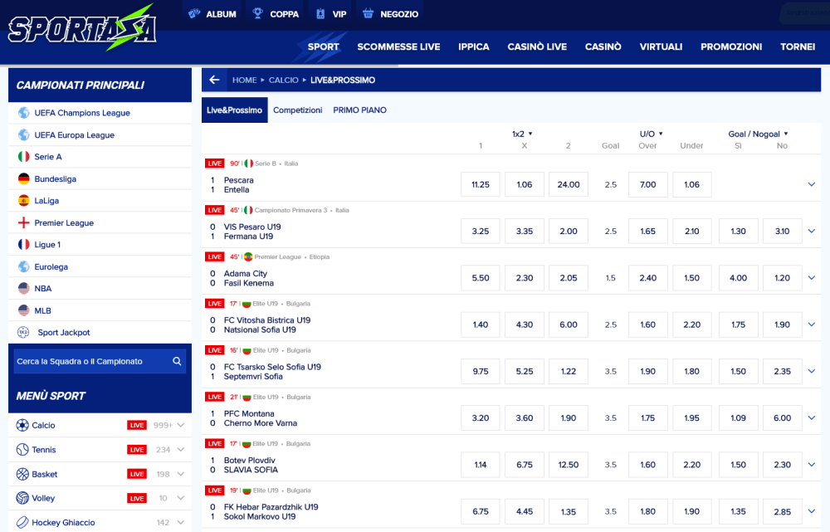Open the Ippica menu
Image resolution: width=830 pixels, height=532 pixels.
click(474, 46)
